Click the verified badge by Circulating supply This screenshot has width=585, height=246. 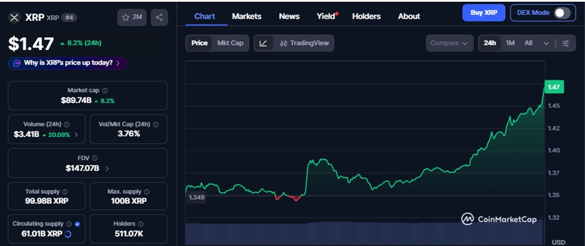[x=77, y=224]
